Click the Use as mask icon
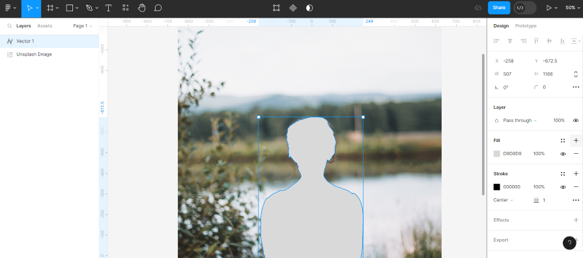The width and height of the screenshot is (583, 258). [309, 8]
